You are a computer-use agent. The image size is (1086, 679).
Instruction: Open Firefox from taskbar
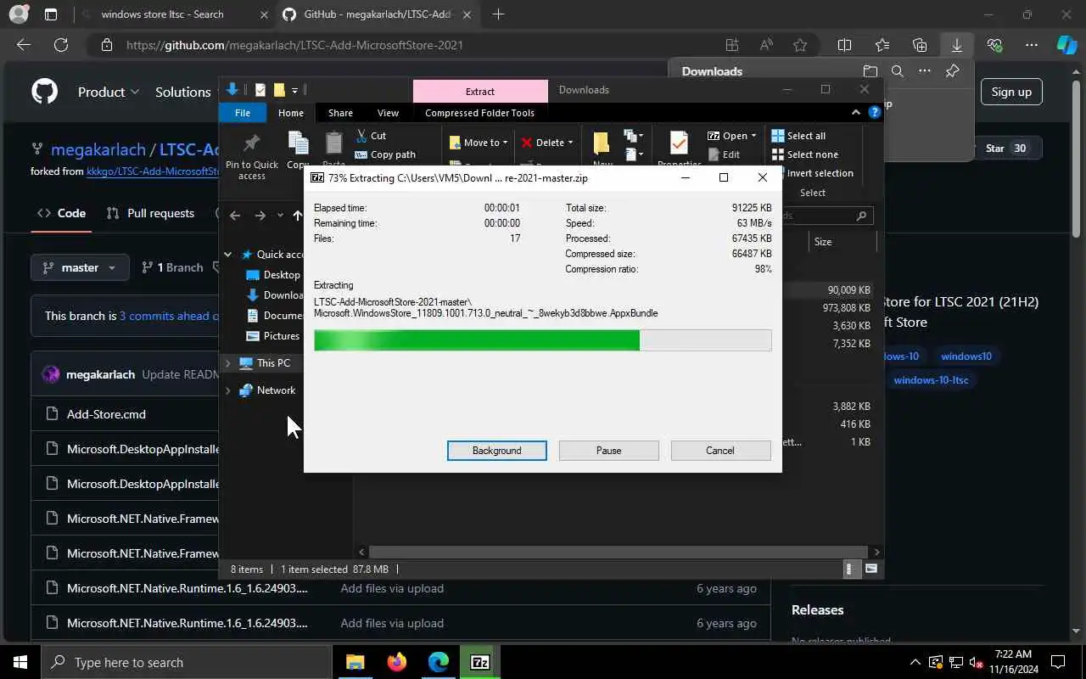pos(396,662)
